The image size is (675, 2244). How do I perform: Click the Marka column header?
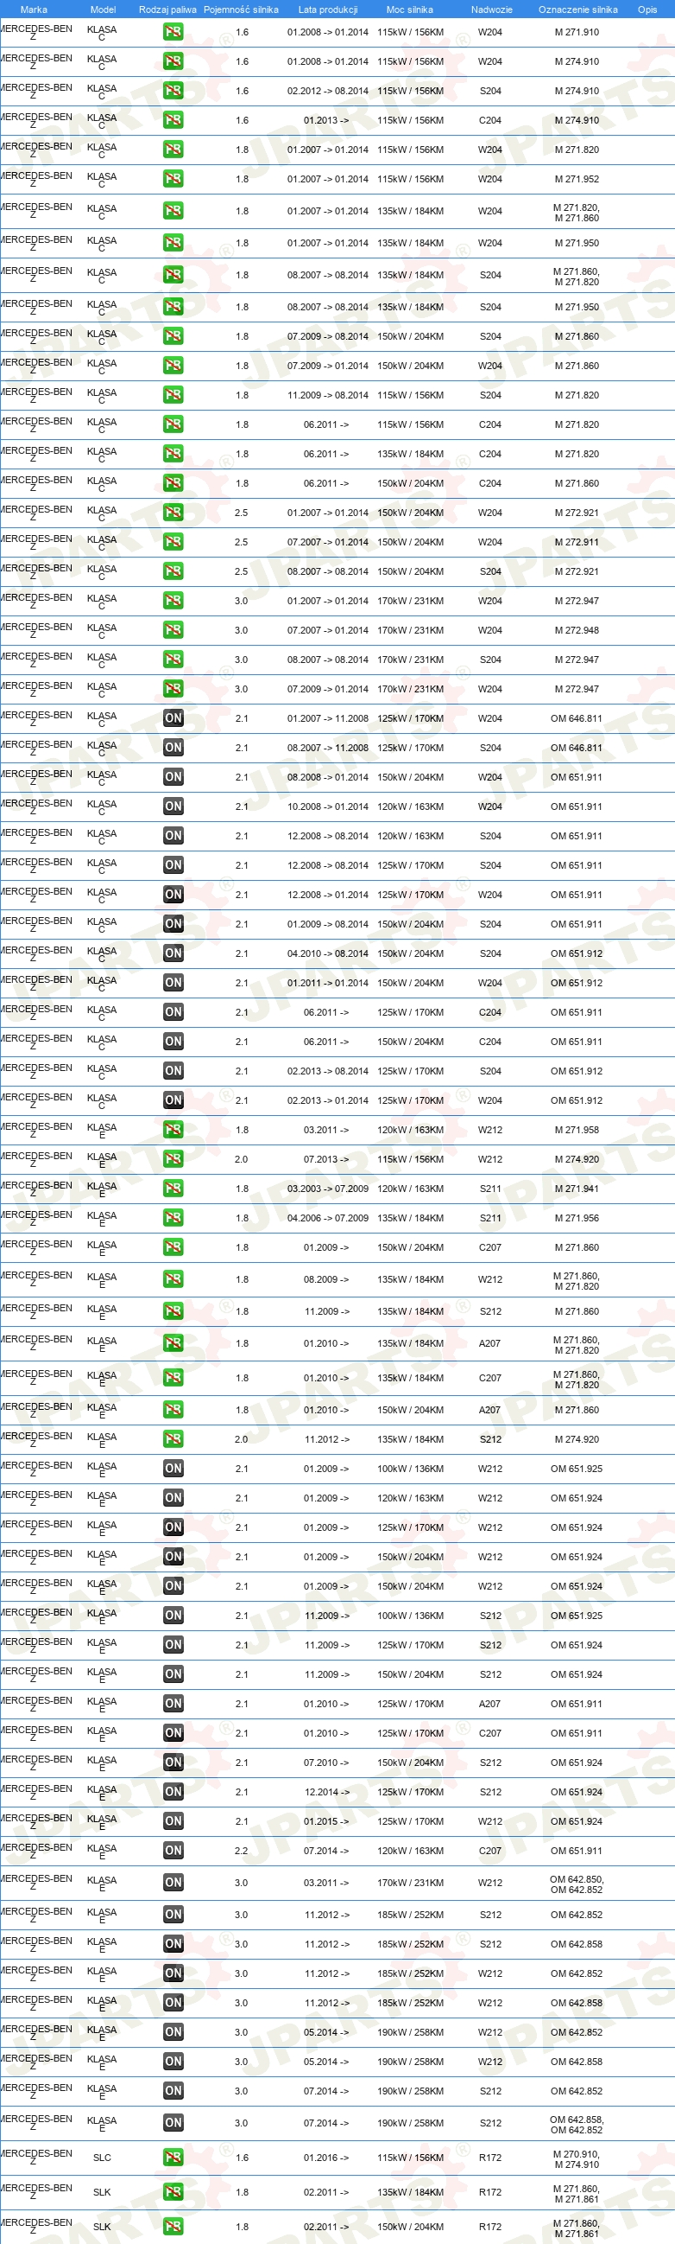point(34,10)
